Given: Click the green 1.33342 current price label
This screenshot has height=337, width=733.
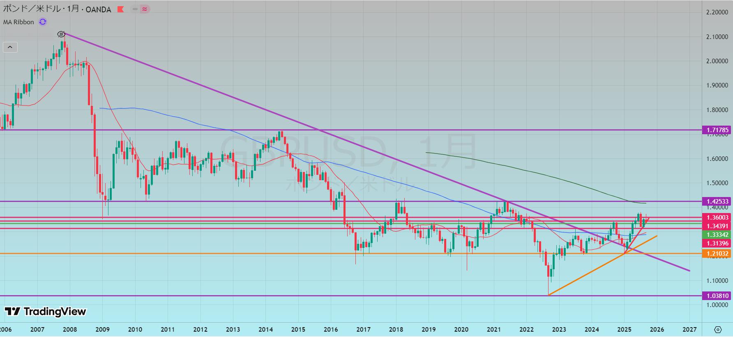Looking at the screenshot, I should (x=717, y=235).
